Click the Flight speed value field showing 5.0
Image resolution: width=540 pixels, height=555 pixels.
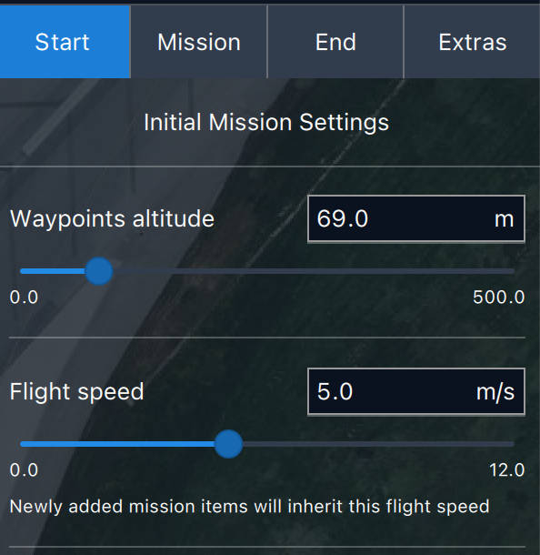[x=416, y=391]
